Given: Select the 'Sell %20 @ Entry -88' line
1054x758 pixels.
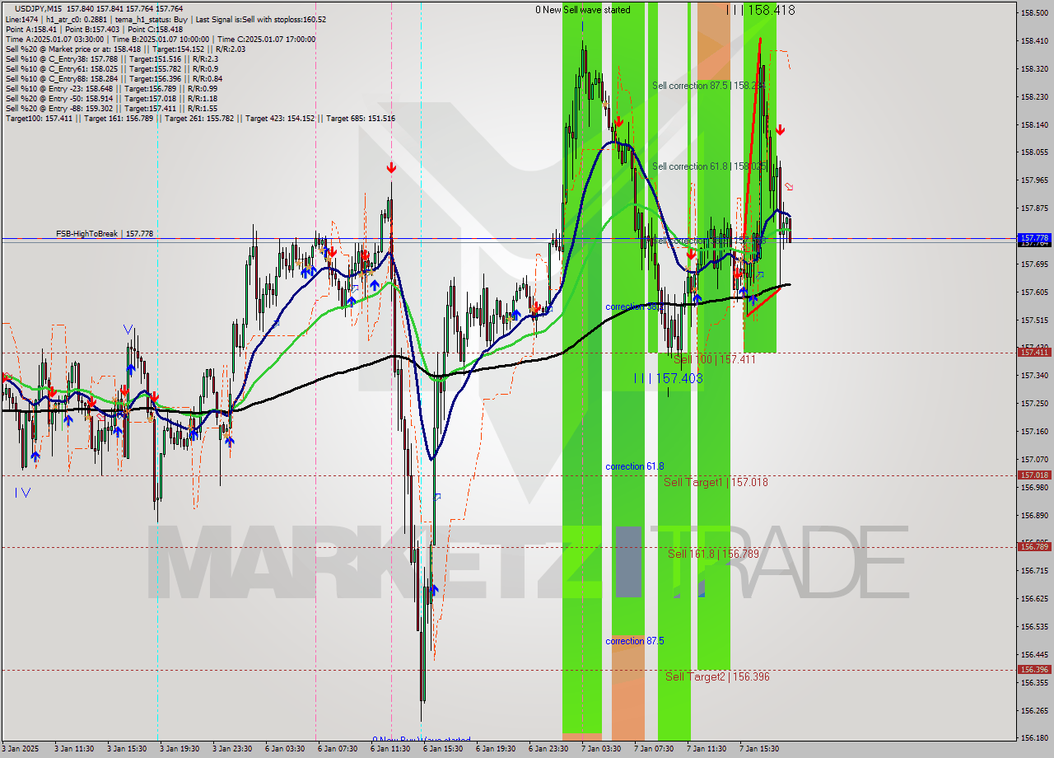Looking at the screenshot, I should (x=111, y=108).
